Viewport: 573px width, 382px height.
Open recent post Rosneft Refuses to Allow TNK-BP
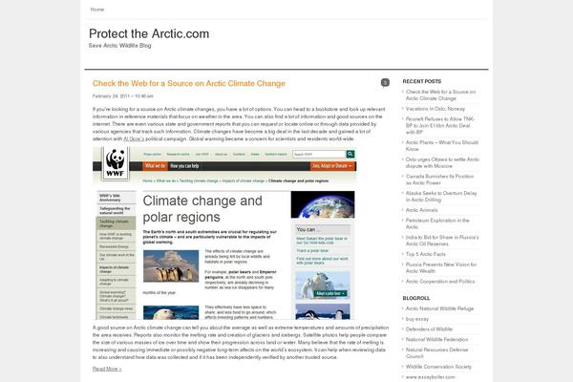tap(440, 125)
